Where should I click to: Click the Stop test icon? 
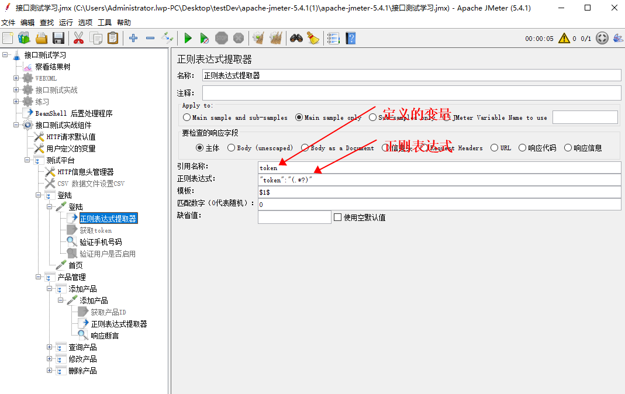(x=222, y=38)
